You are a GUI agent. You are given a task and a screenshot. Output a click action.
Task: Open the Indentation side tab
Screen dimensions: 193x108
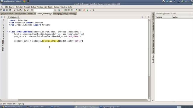153,27
